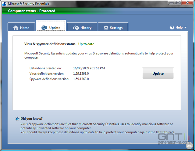Click the globe download icon on Update tab
This screenshot has height=151, width=195.
[x=44, y=28]
